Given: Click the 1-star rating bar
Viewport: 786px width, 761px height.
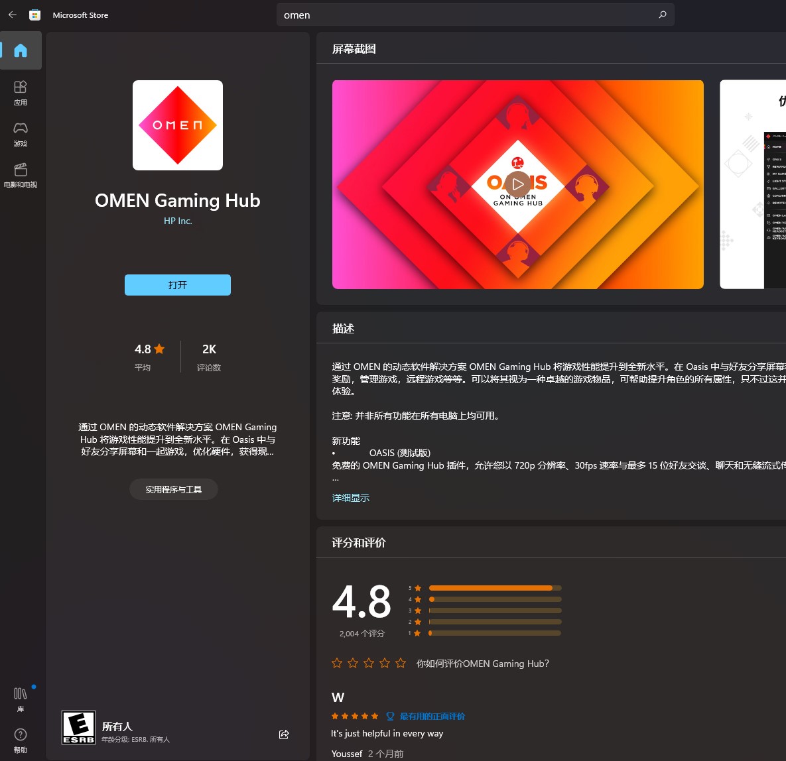Looking at the screenshot, I should (495, 633).
